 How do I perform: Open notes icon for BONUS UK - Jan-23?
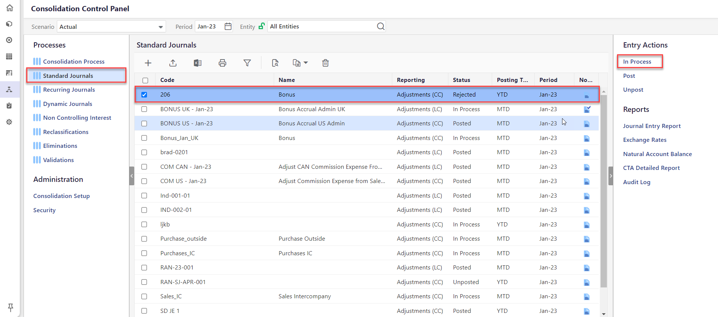[x=587, y=109]
